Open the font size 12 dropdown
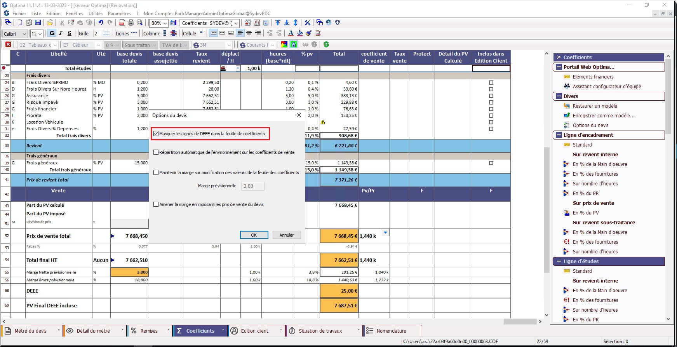This screenshot has width=677, height=347. click(x=40, y=34)
